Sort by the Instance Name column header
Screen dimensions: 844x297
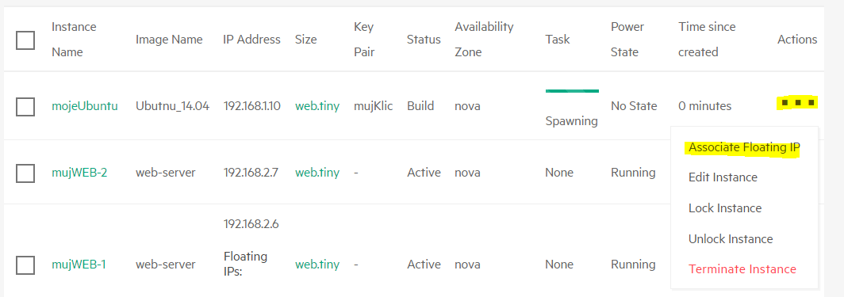click(74, 40)
